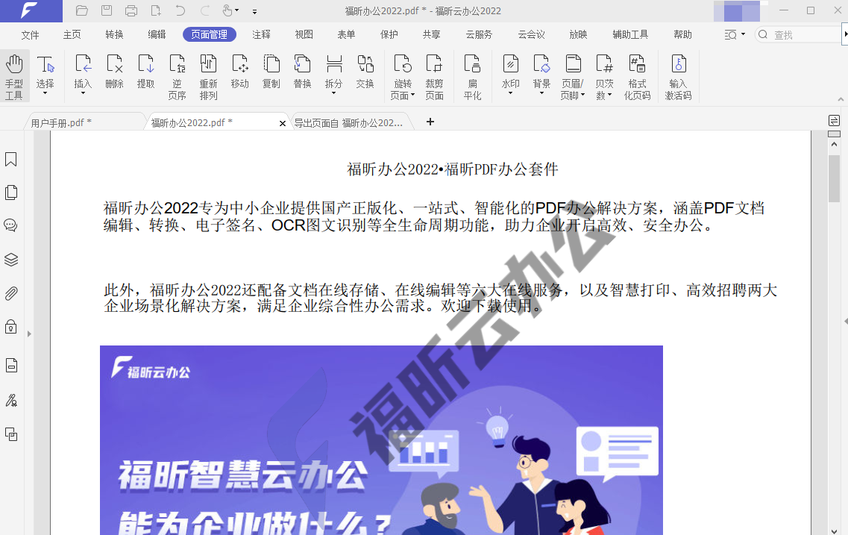The image size is (848, 535).
Task: Show the bookmarks panel
Action: click(x=10, y=159)
